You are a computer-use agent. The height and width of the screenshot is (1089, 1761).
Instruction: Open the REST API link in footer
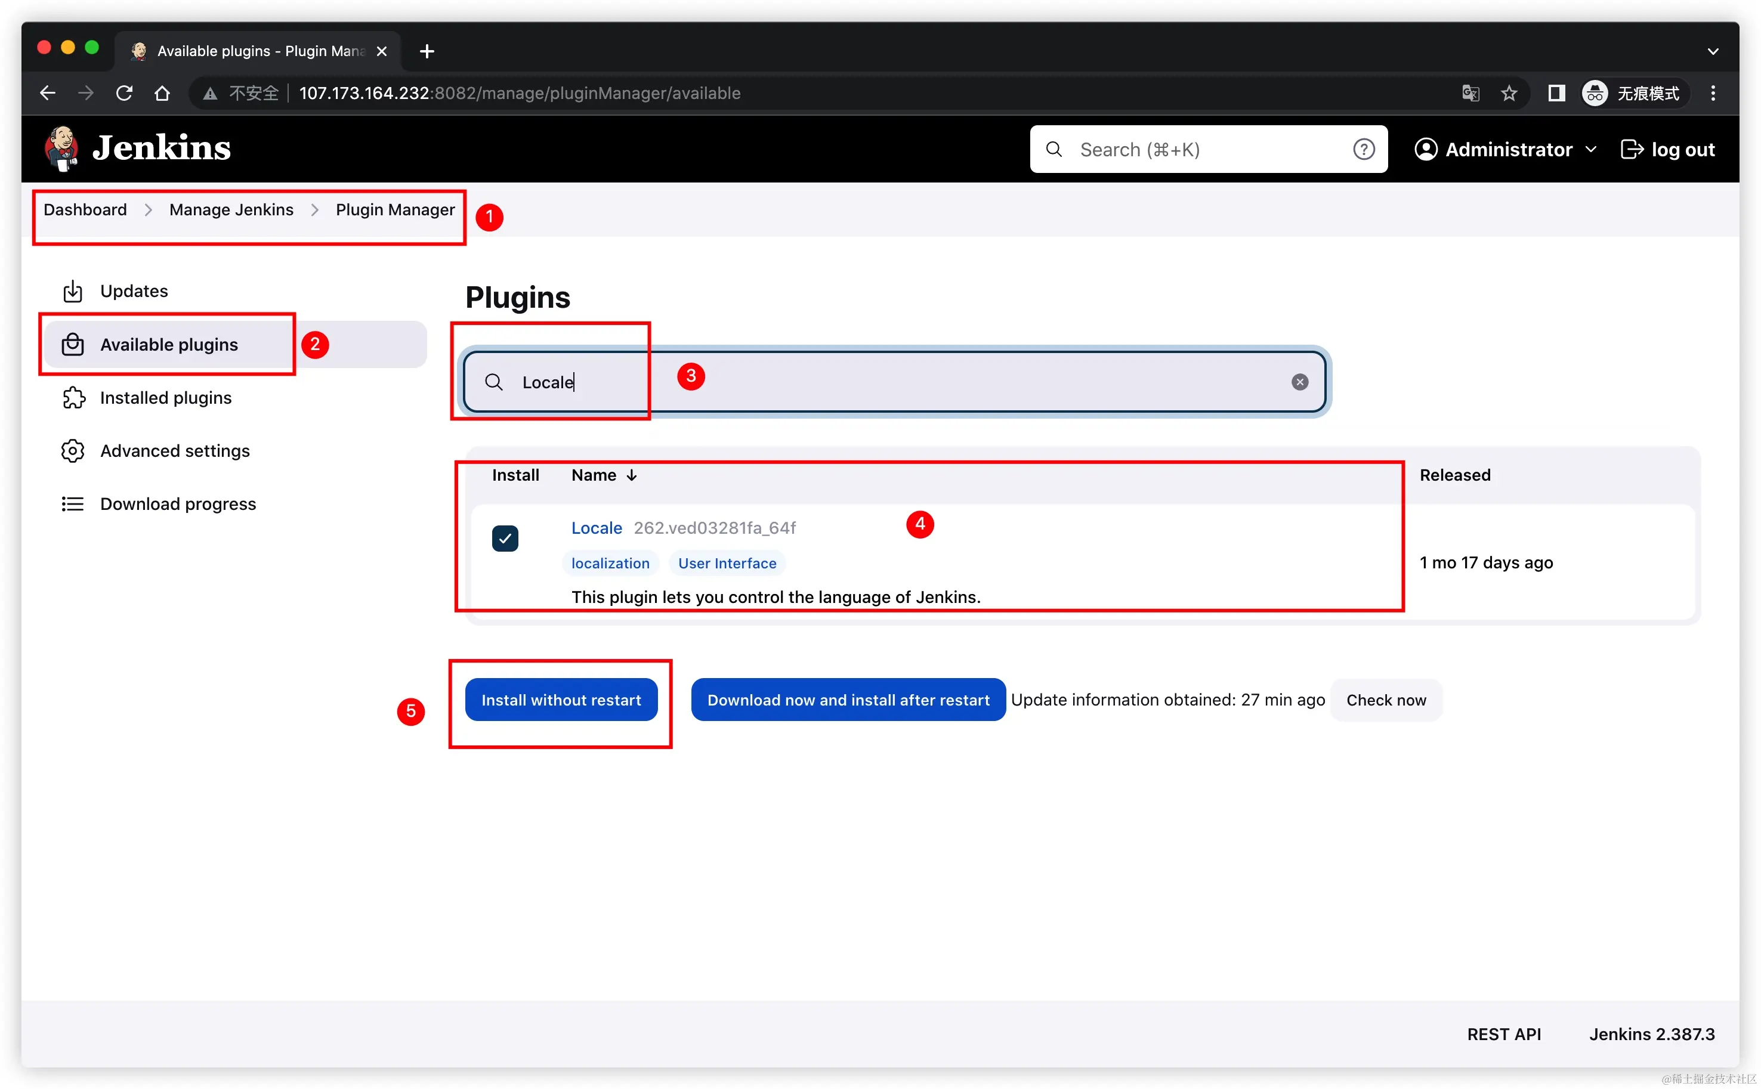1504,1034
